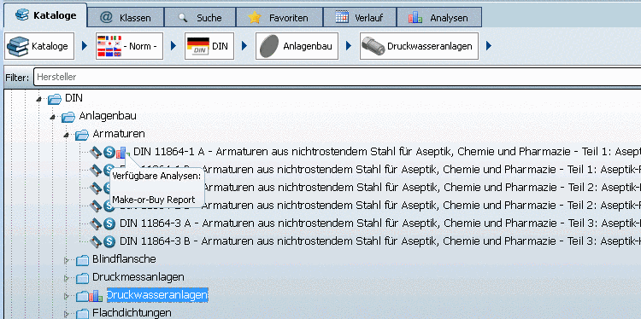Click the blue S icon on DIN 11864-1 A

click(x=109, y=153)
